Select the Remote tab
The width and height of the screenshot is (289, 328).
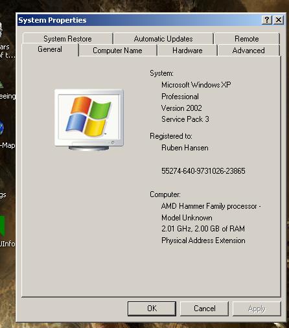(x=247, y=39)
